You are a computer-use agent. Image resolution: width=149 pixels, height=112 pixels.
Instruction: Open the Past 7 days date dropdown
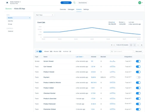(44, 15)
